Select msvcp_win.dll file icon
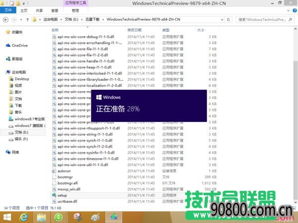This screenshot has width=298, height=223. point(54,189)
